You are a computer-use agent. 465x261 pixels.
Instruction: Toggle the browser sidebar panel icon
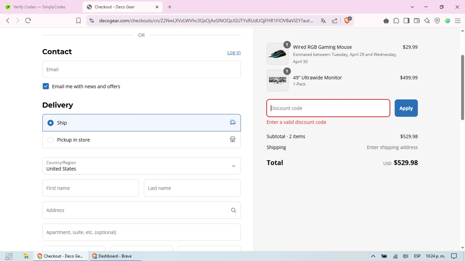(x=406, y=21)
